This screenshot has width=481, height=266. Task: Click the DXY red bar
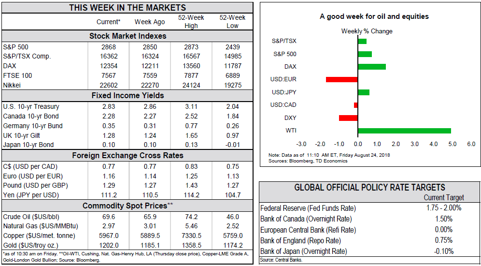[348, 118]
